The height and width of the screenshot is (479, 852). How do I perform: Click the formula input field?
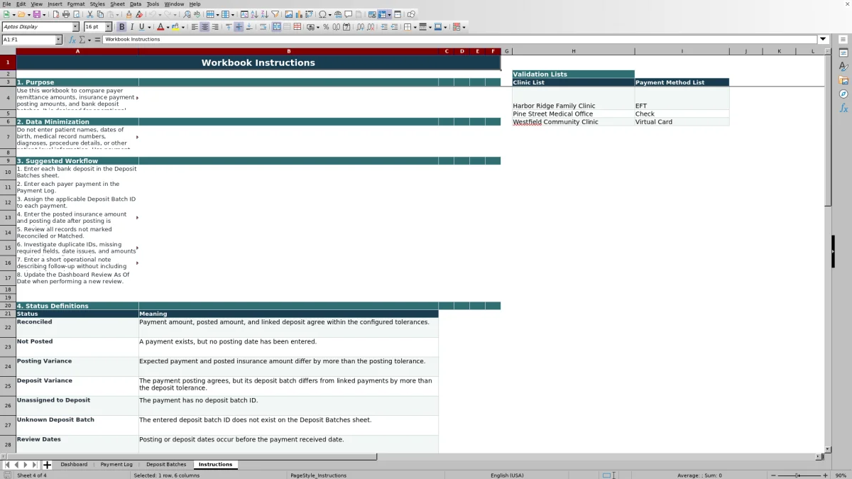click(x=460, y=40)
